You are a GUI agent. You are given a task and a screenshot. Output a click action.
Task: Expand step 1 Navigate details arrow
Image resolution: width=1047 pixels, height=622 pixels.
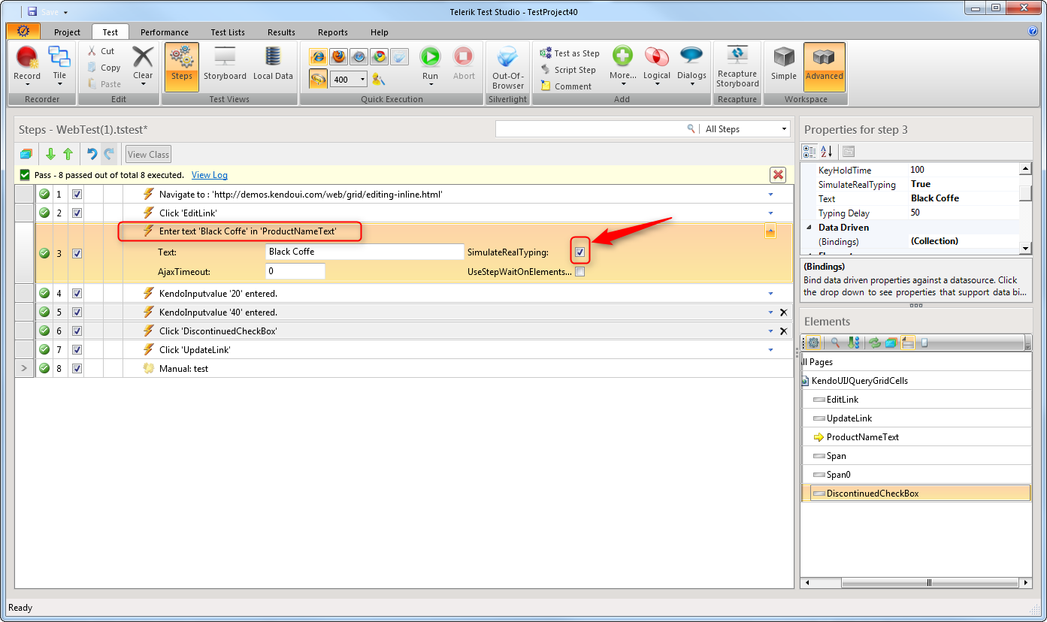(770, 195)
